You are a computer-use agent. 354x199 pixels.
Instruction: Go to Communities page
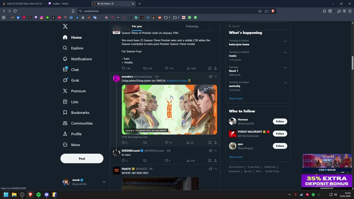78,123
